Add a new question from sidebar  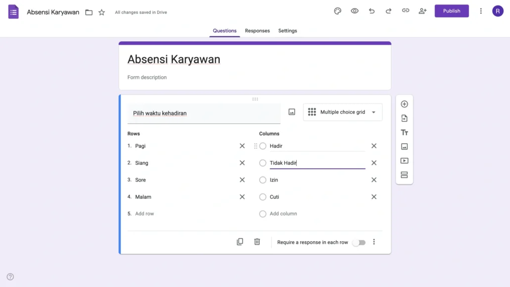tap(404, 104)
